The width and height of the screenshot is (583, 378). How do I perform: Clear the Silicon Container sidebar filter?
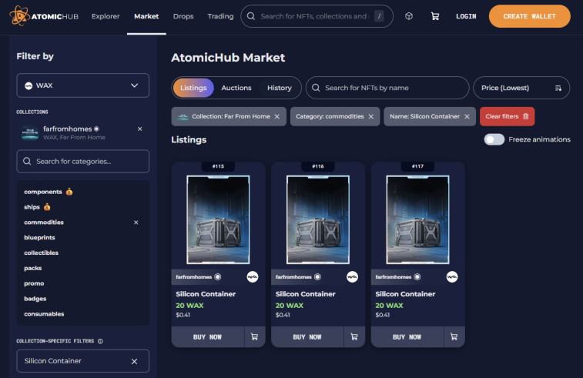pos(134,361)
